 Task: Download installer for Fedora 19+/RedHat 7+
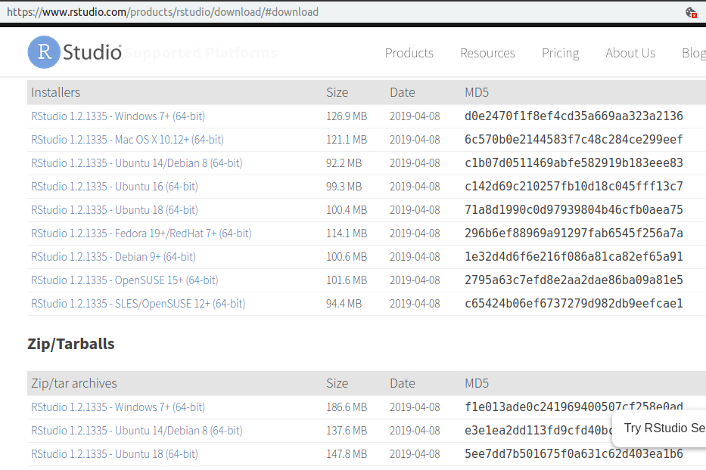click(142, 233)
